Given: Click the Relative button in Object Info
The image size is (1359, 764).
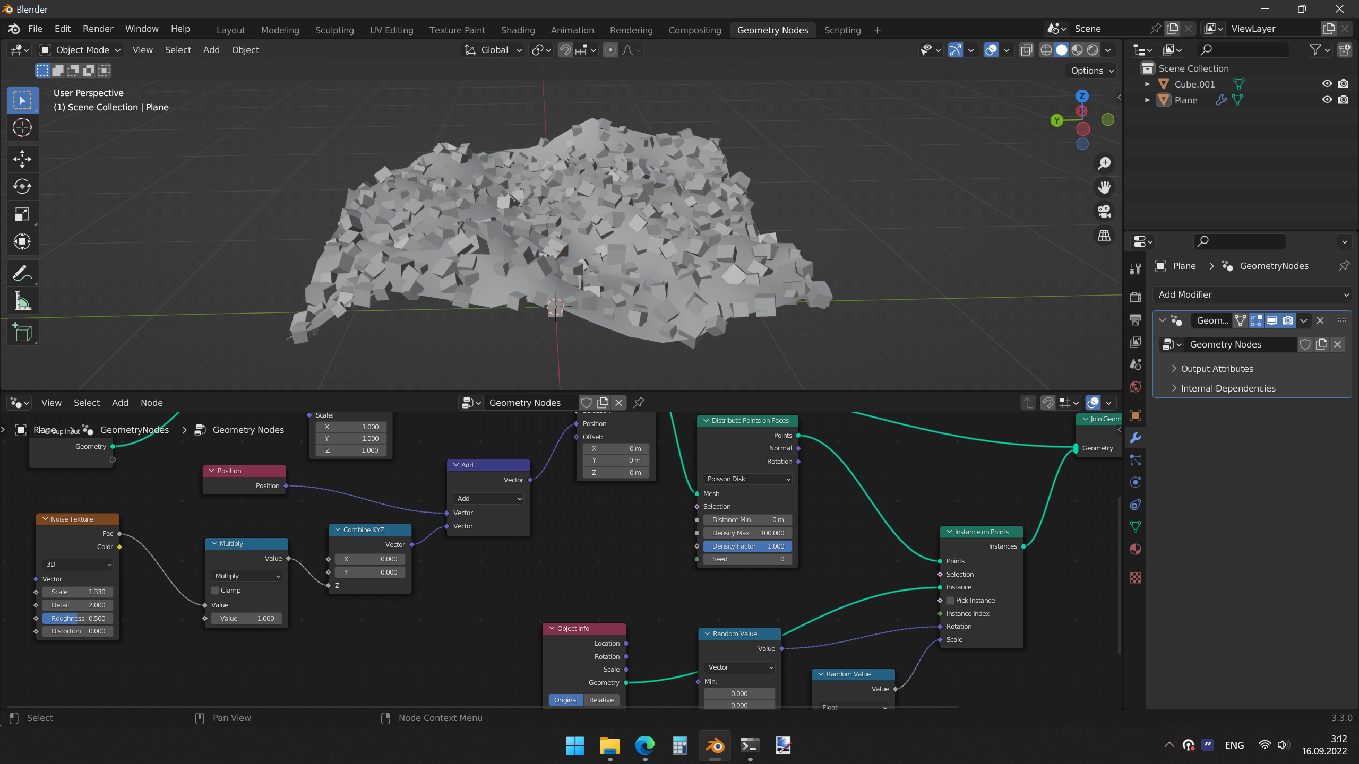Looking at the screenshot, I should pos(601,700).
